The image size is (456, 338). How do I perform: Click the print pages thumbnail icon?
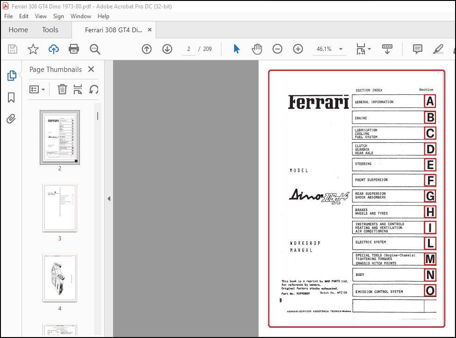point(78,89)
